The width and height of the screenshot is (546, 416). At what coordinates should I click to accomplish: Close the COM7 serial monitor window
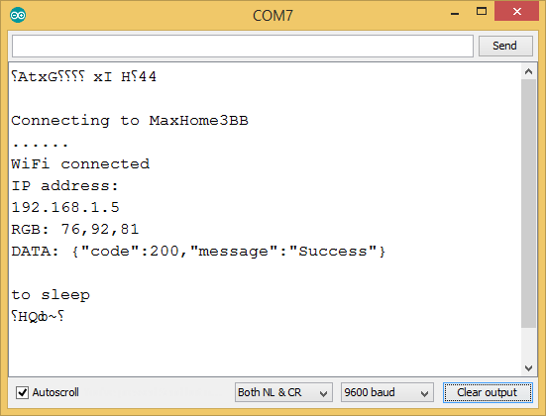516,12
